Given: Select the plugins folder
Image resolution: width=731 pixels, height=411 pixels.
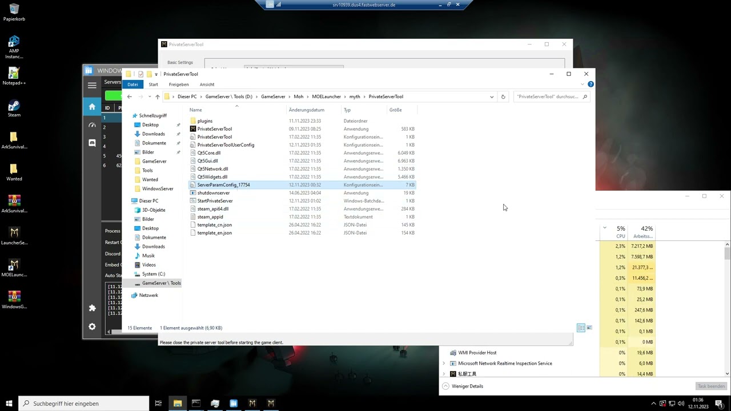Looking at the screenshot, I should (x=204, y=121).
